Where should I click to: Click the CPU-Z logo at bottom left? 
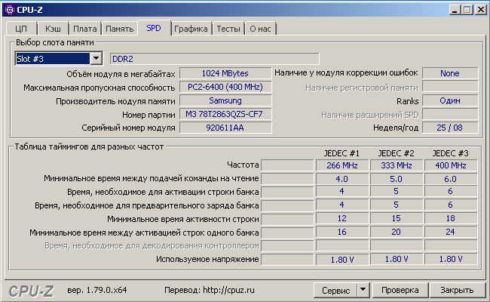point(31,291)
